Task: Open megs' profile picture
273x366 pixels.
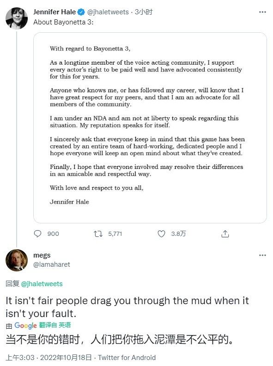Action: (x=17, y=260)
